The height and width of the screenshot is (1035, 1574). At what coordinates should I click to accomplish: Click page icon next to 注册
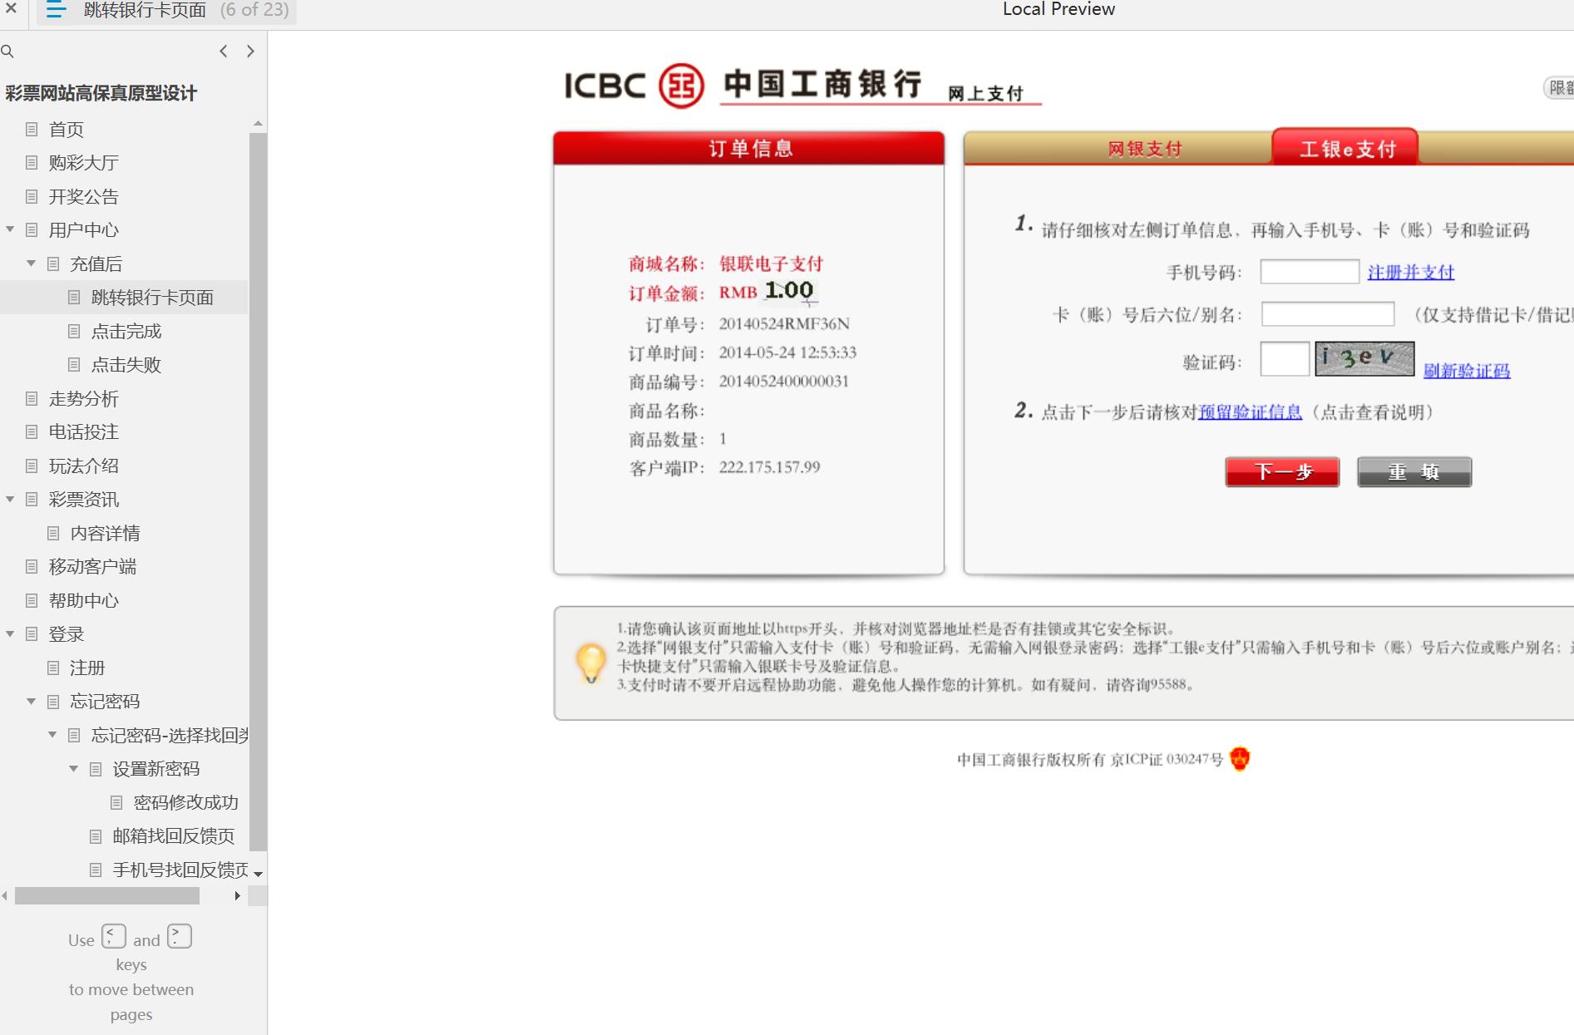coord(53,668)
